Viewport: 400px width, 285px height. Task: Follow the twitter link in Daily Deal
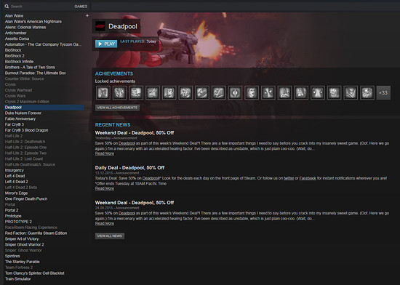point(289,178)
